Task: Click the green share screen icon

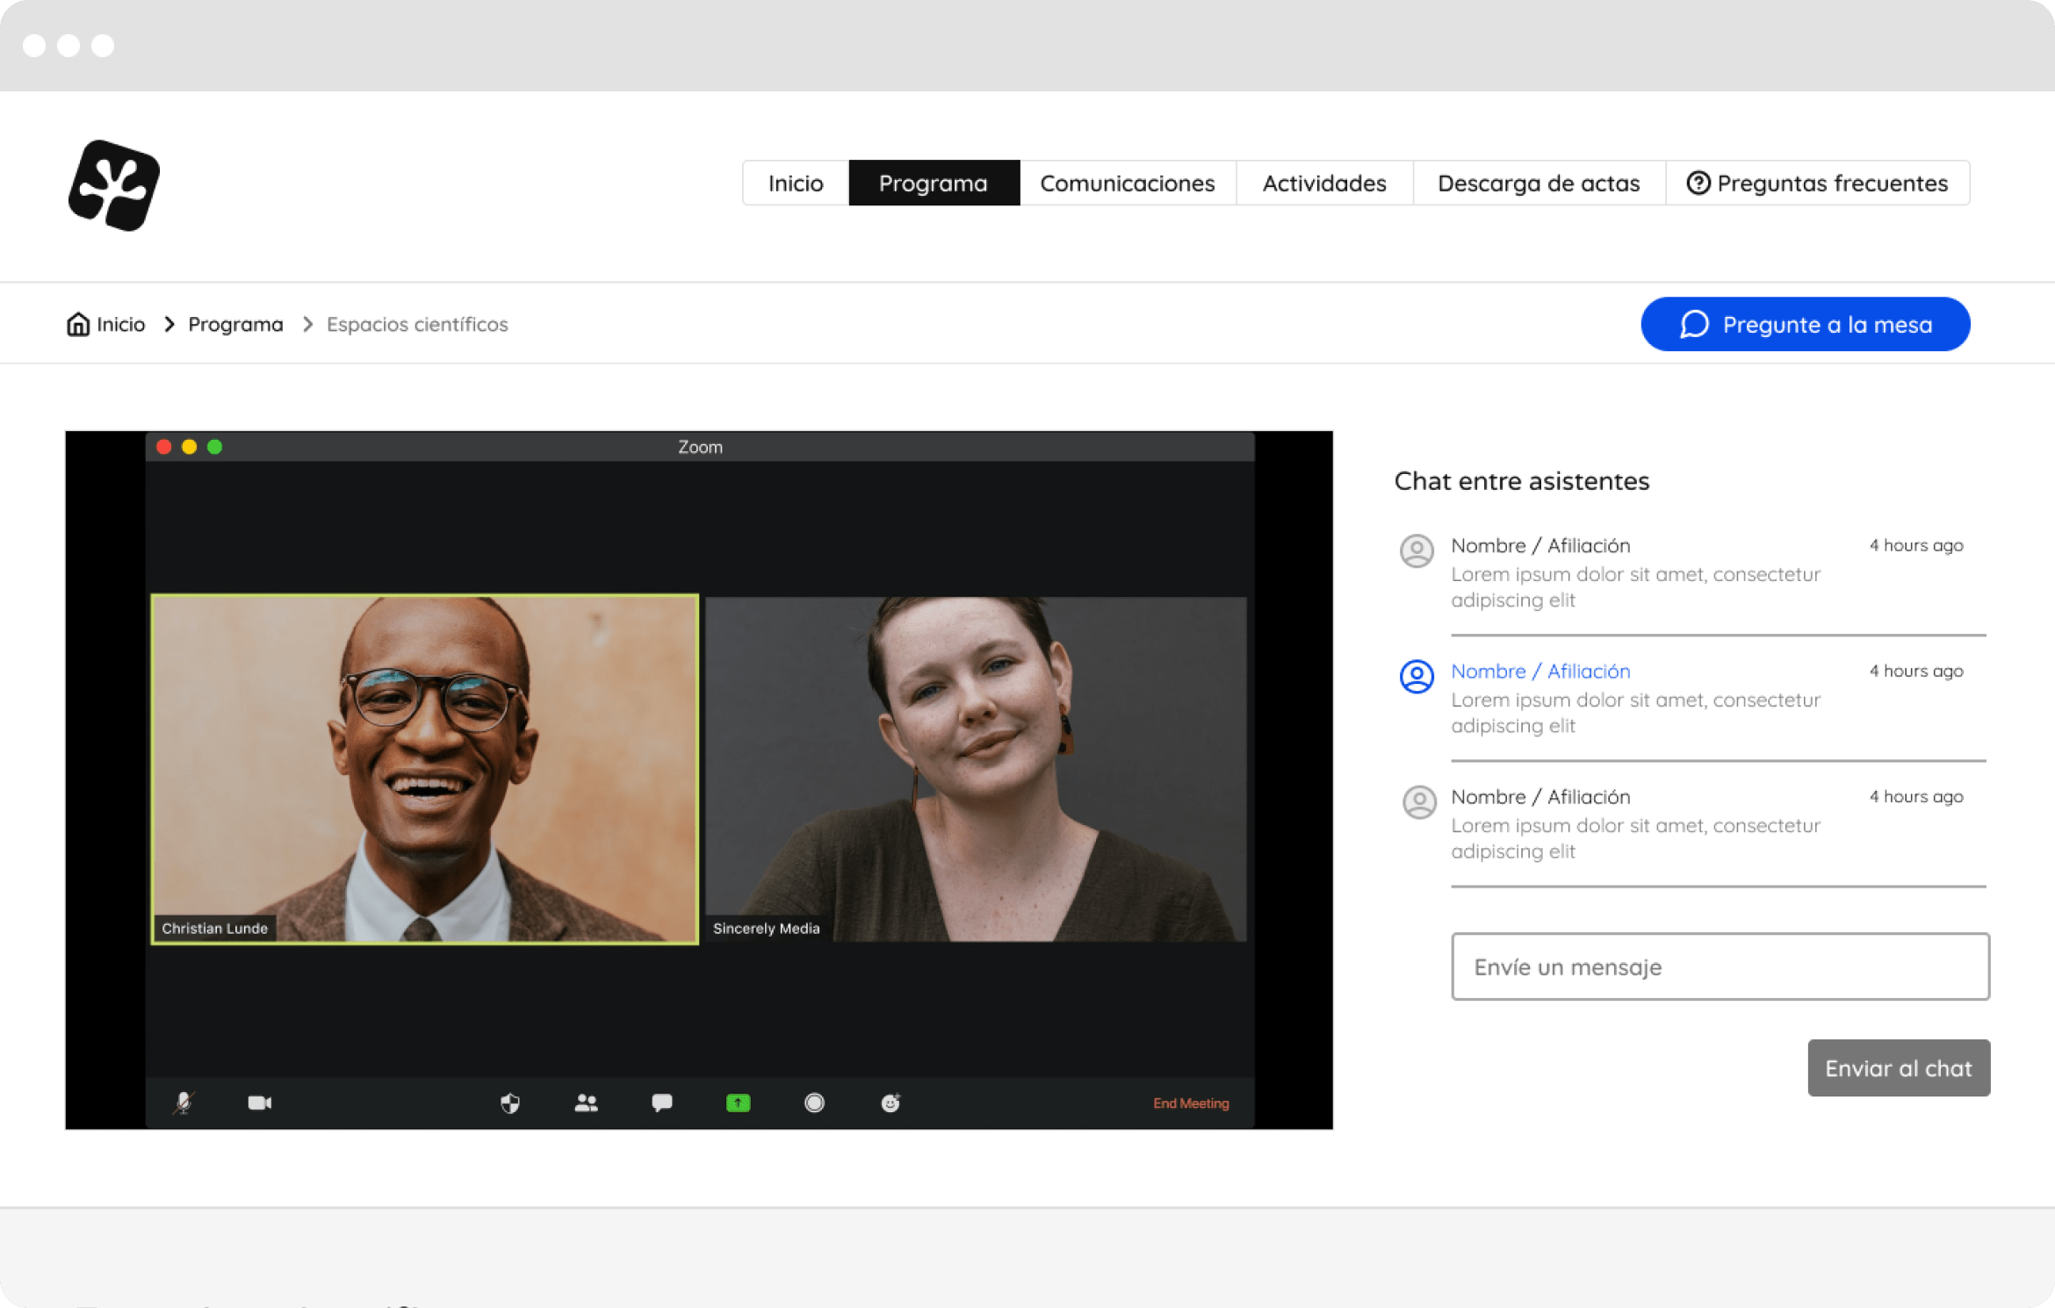Action: click(738, 1103)
